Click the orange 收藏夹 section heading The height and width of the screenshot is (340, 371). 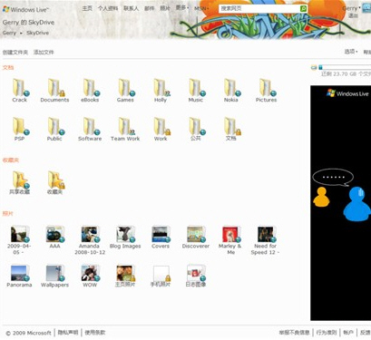11,160
